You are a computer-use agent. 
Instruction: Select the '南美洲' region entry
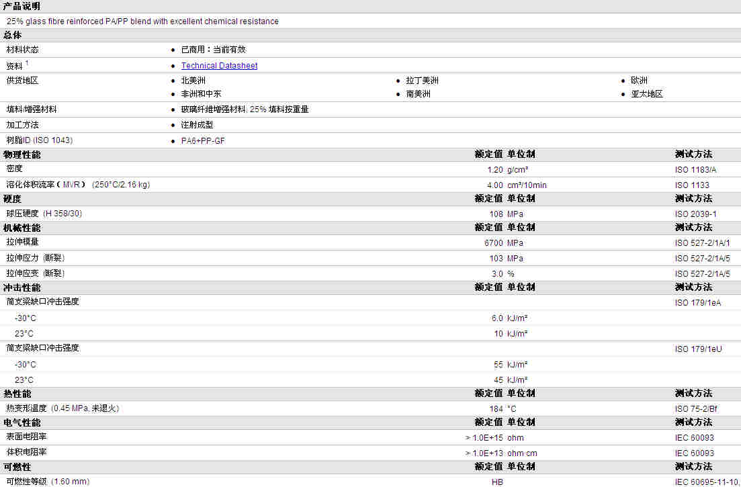tap(418, 94)
